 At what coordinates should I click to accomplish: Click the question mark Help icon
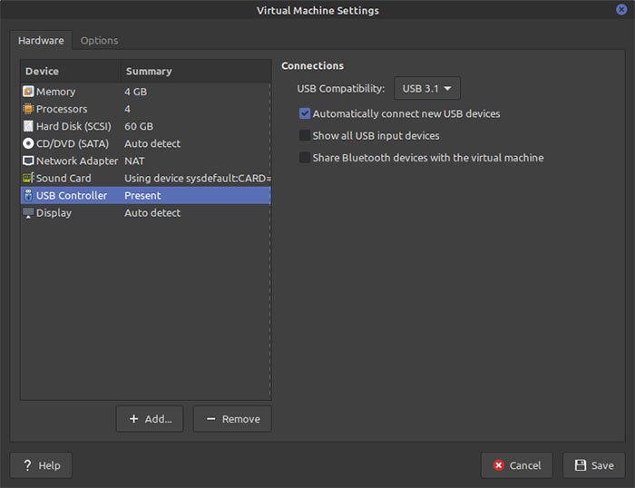coord(27,465)
